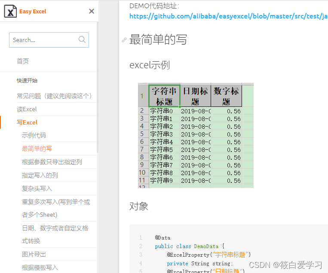Click @Data line in code block
This screenshot has height=273, width=328.
(162, 238)
